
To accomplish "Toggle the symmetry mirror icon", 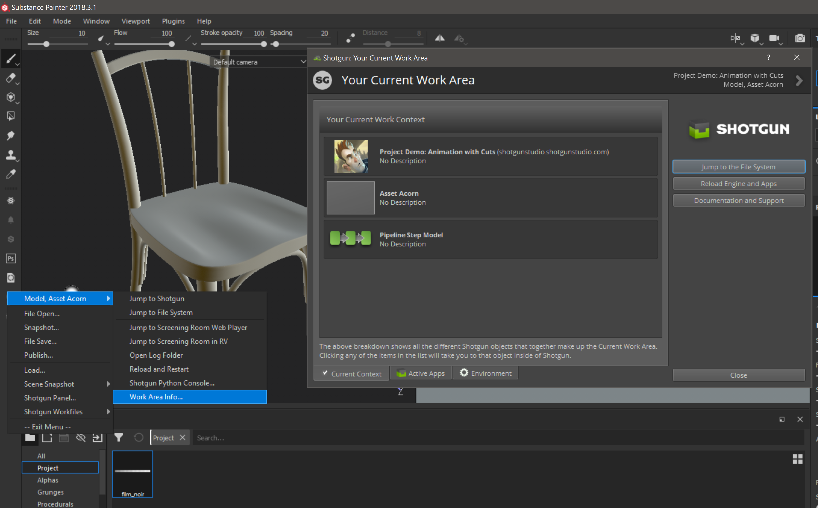I will 440,38.
